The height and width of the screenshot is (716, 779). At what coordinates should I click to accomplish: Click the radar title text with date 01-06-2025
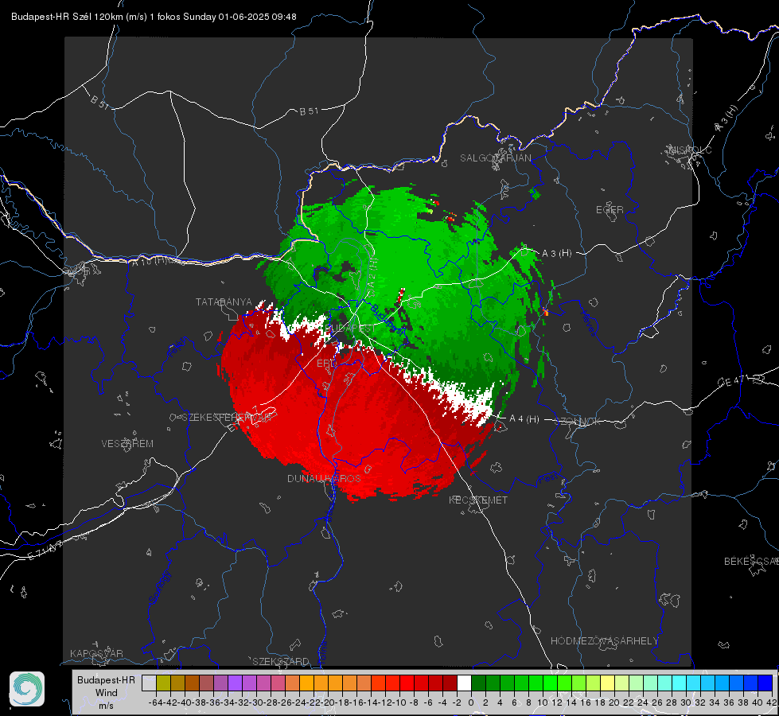pos(154,17)
